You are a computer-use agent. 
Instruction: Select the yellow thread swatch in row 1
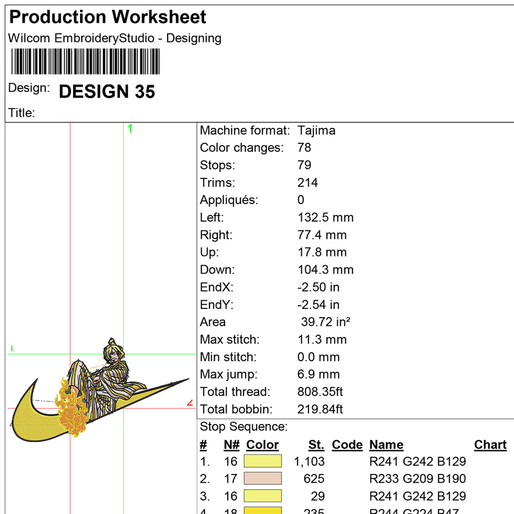263,461
